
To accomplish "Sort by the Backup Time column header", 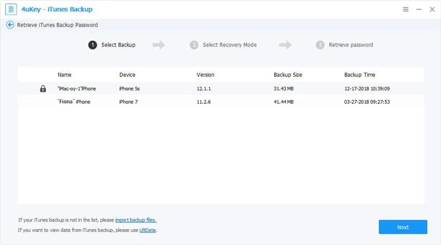I will coord(360,75).
